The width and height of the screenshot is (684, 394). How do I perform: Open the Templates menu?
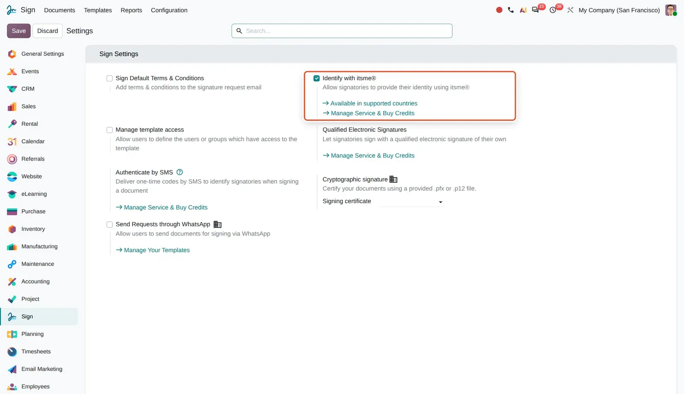pyautogui.click(x=98, y=10)
